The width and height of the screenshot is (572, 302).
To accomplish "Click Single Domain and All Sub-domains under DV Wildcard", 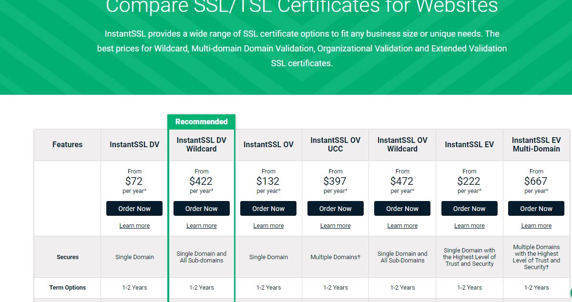I will pos(202,257).
